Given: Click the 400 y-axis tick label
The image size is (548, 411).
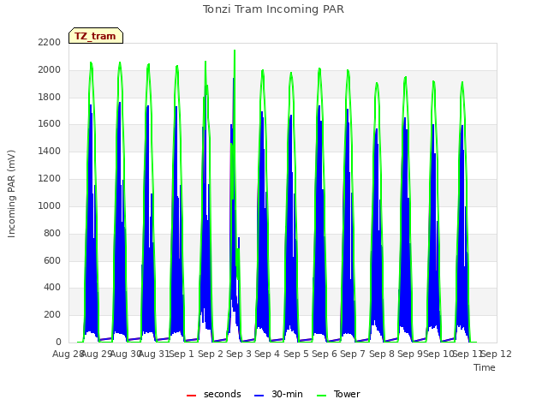Looking at the screenshot, I should 52,288.
